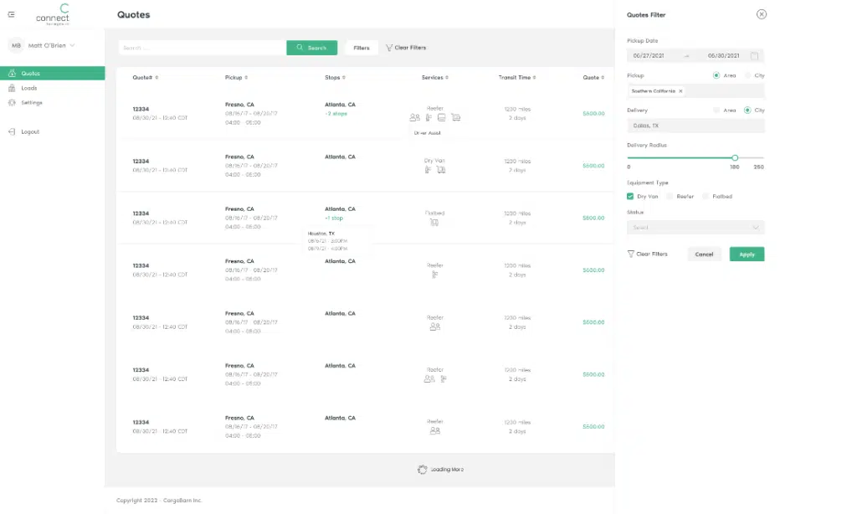The height and width of the screenshot is (514, 857).
Task: Open Settings from the sidebar
Action: click(31, 103)
